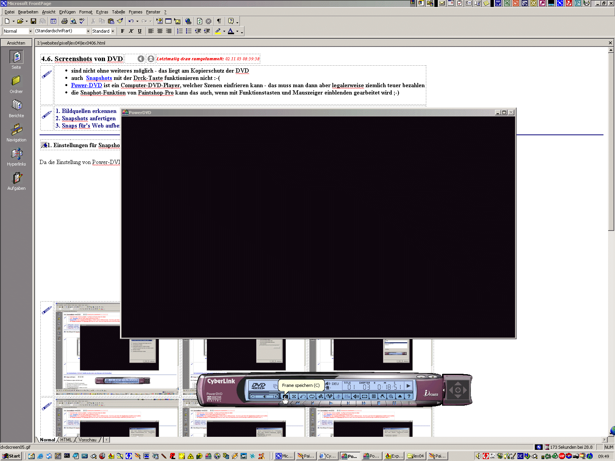Open the Frames menu
615x461 pixels.
click(135, 12)
